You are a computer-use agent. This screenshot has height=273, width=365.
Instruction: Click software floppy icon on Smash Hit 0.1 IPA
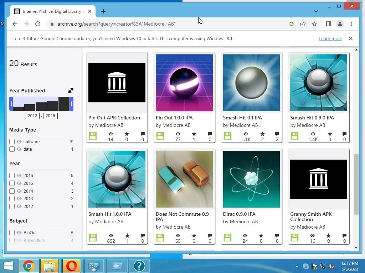(x=227, y=136)
